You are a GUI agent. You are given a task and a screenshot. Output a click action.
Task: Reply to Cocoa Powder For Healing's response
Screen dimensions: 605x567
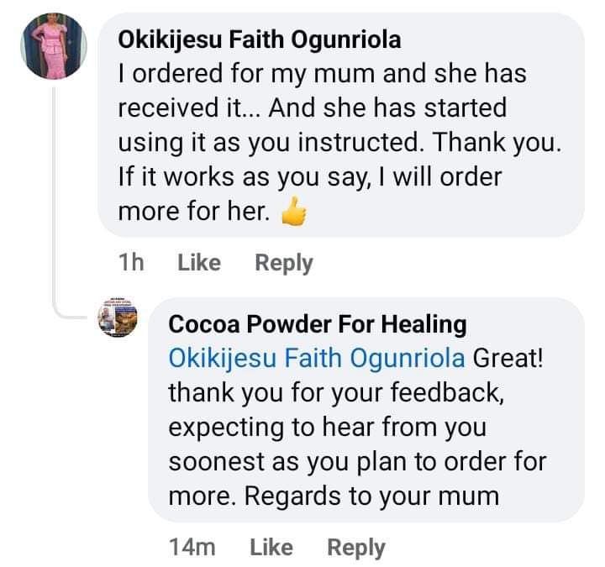pyautogui.click(x=355, y=548)
